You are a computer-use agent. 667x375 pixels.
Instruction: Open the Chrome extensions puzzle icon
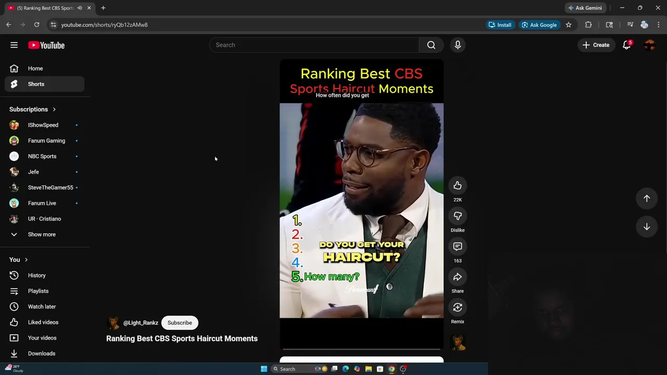(x=588, y=24)
